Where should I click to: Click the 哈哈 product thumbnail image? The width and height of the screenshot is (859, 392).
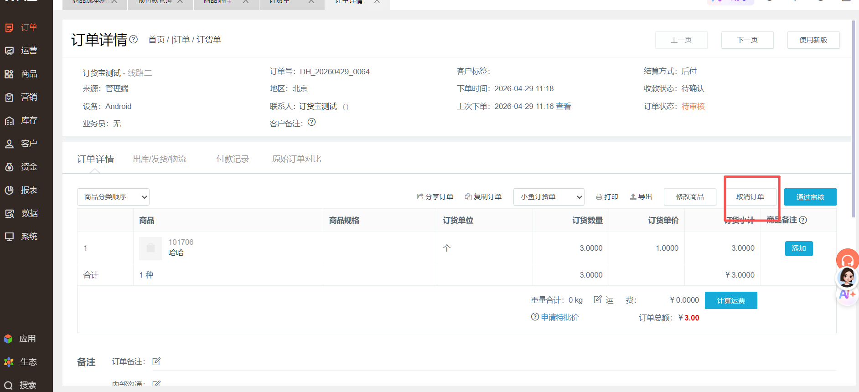(150, 248)
